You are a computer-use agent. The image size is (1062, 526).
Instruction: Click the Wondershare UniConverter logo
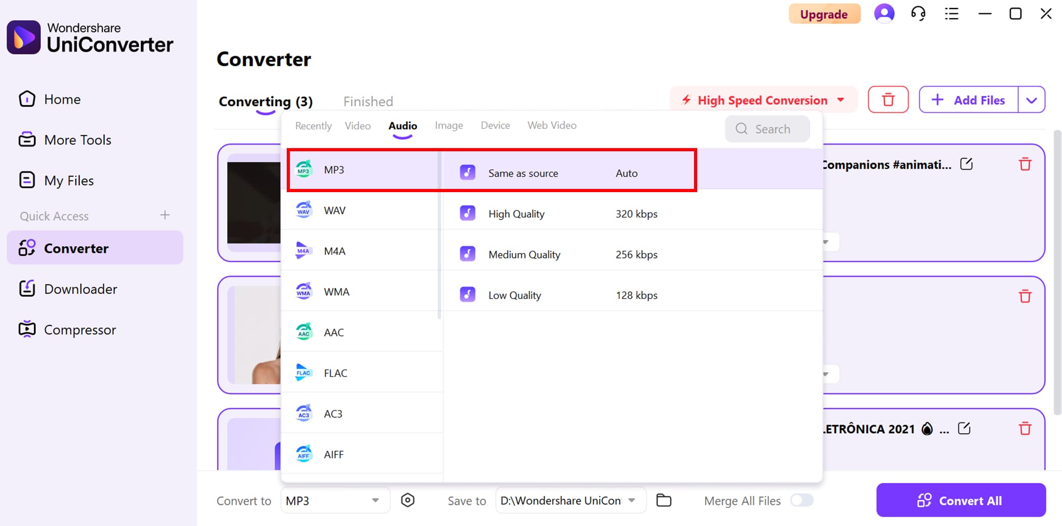[90, 37]
